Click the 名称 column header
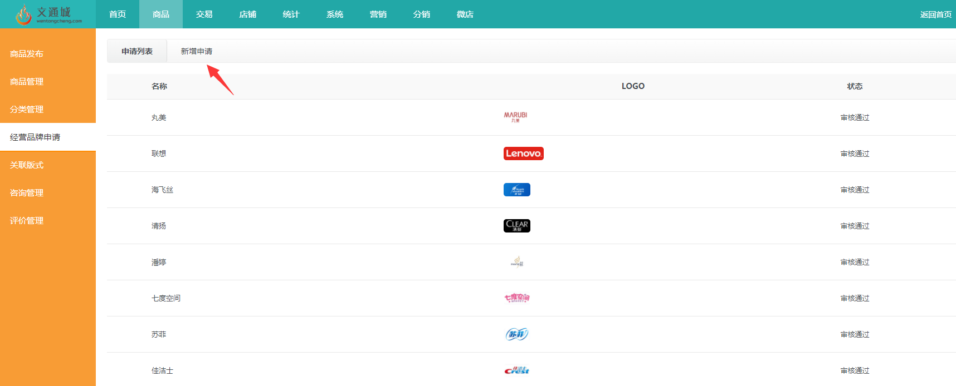The image size is (956, 386). coord(159,86)
